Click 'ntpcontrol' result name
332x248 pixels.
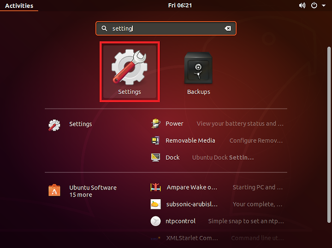[180, 221]
